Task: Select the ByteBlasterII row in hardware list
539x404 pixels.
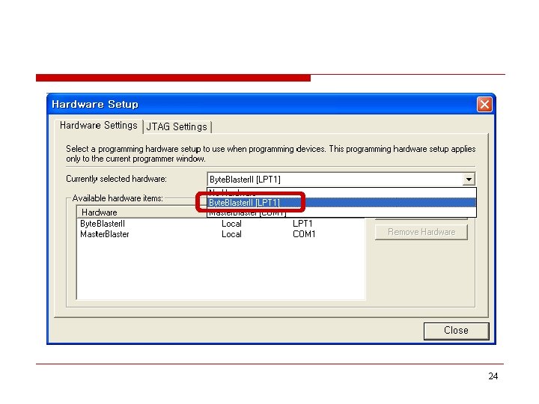Action: (x=220, y=224)
